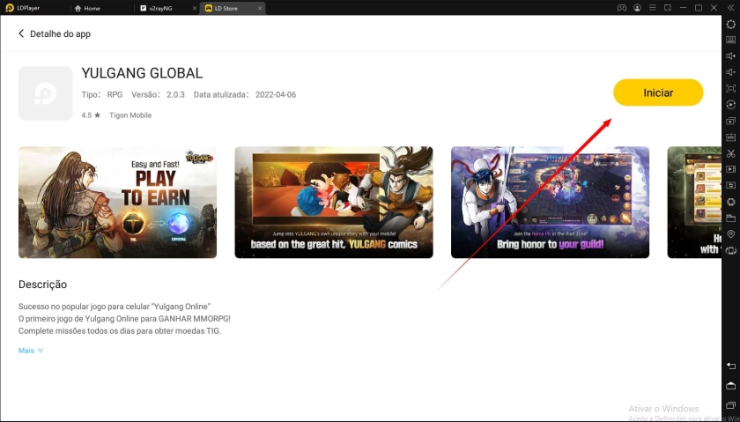
Task: Take a screenshot with scissors icon
Action: pos(730,153)
